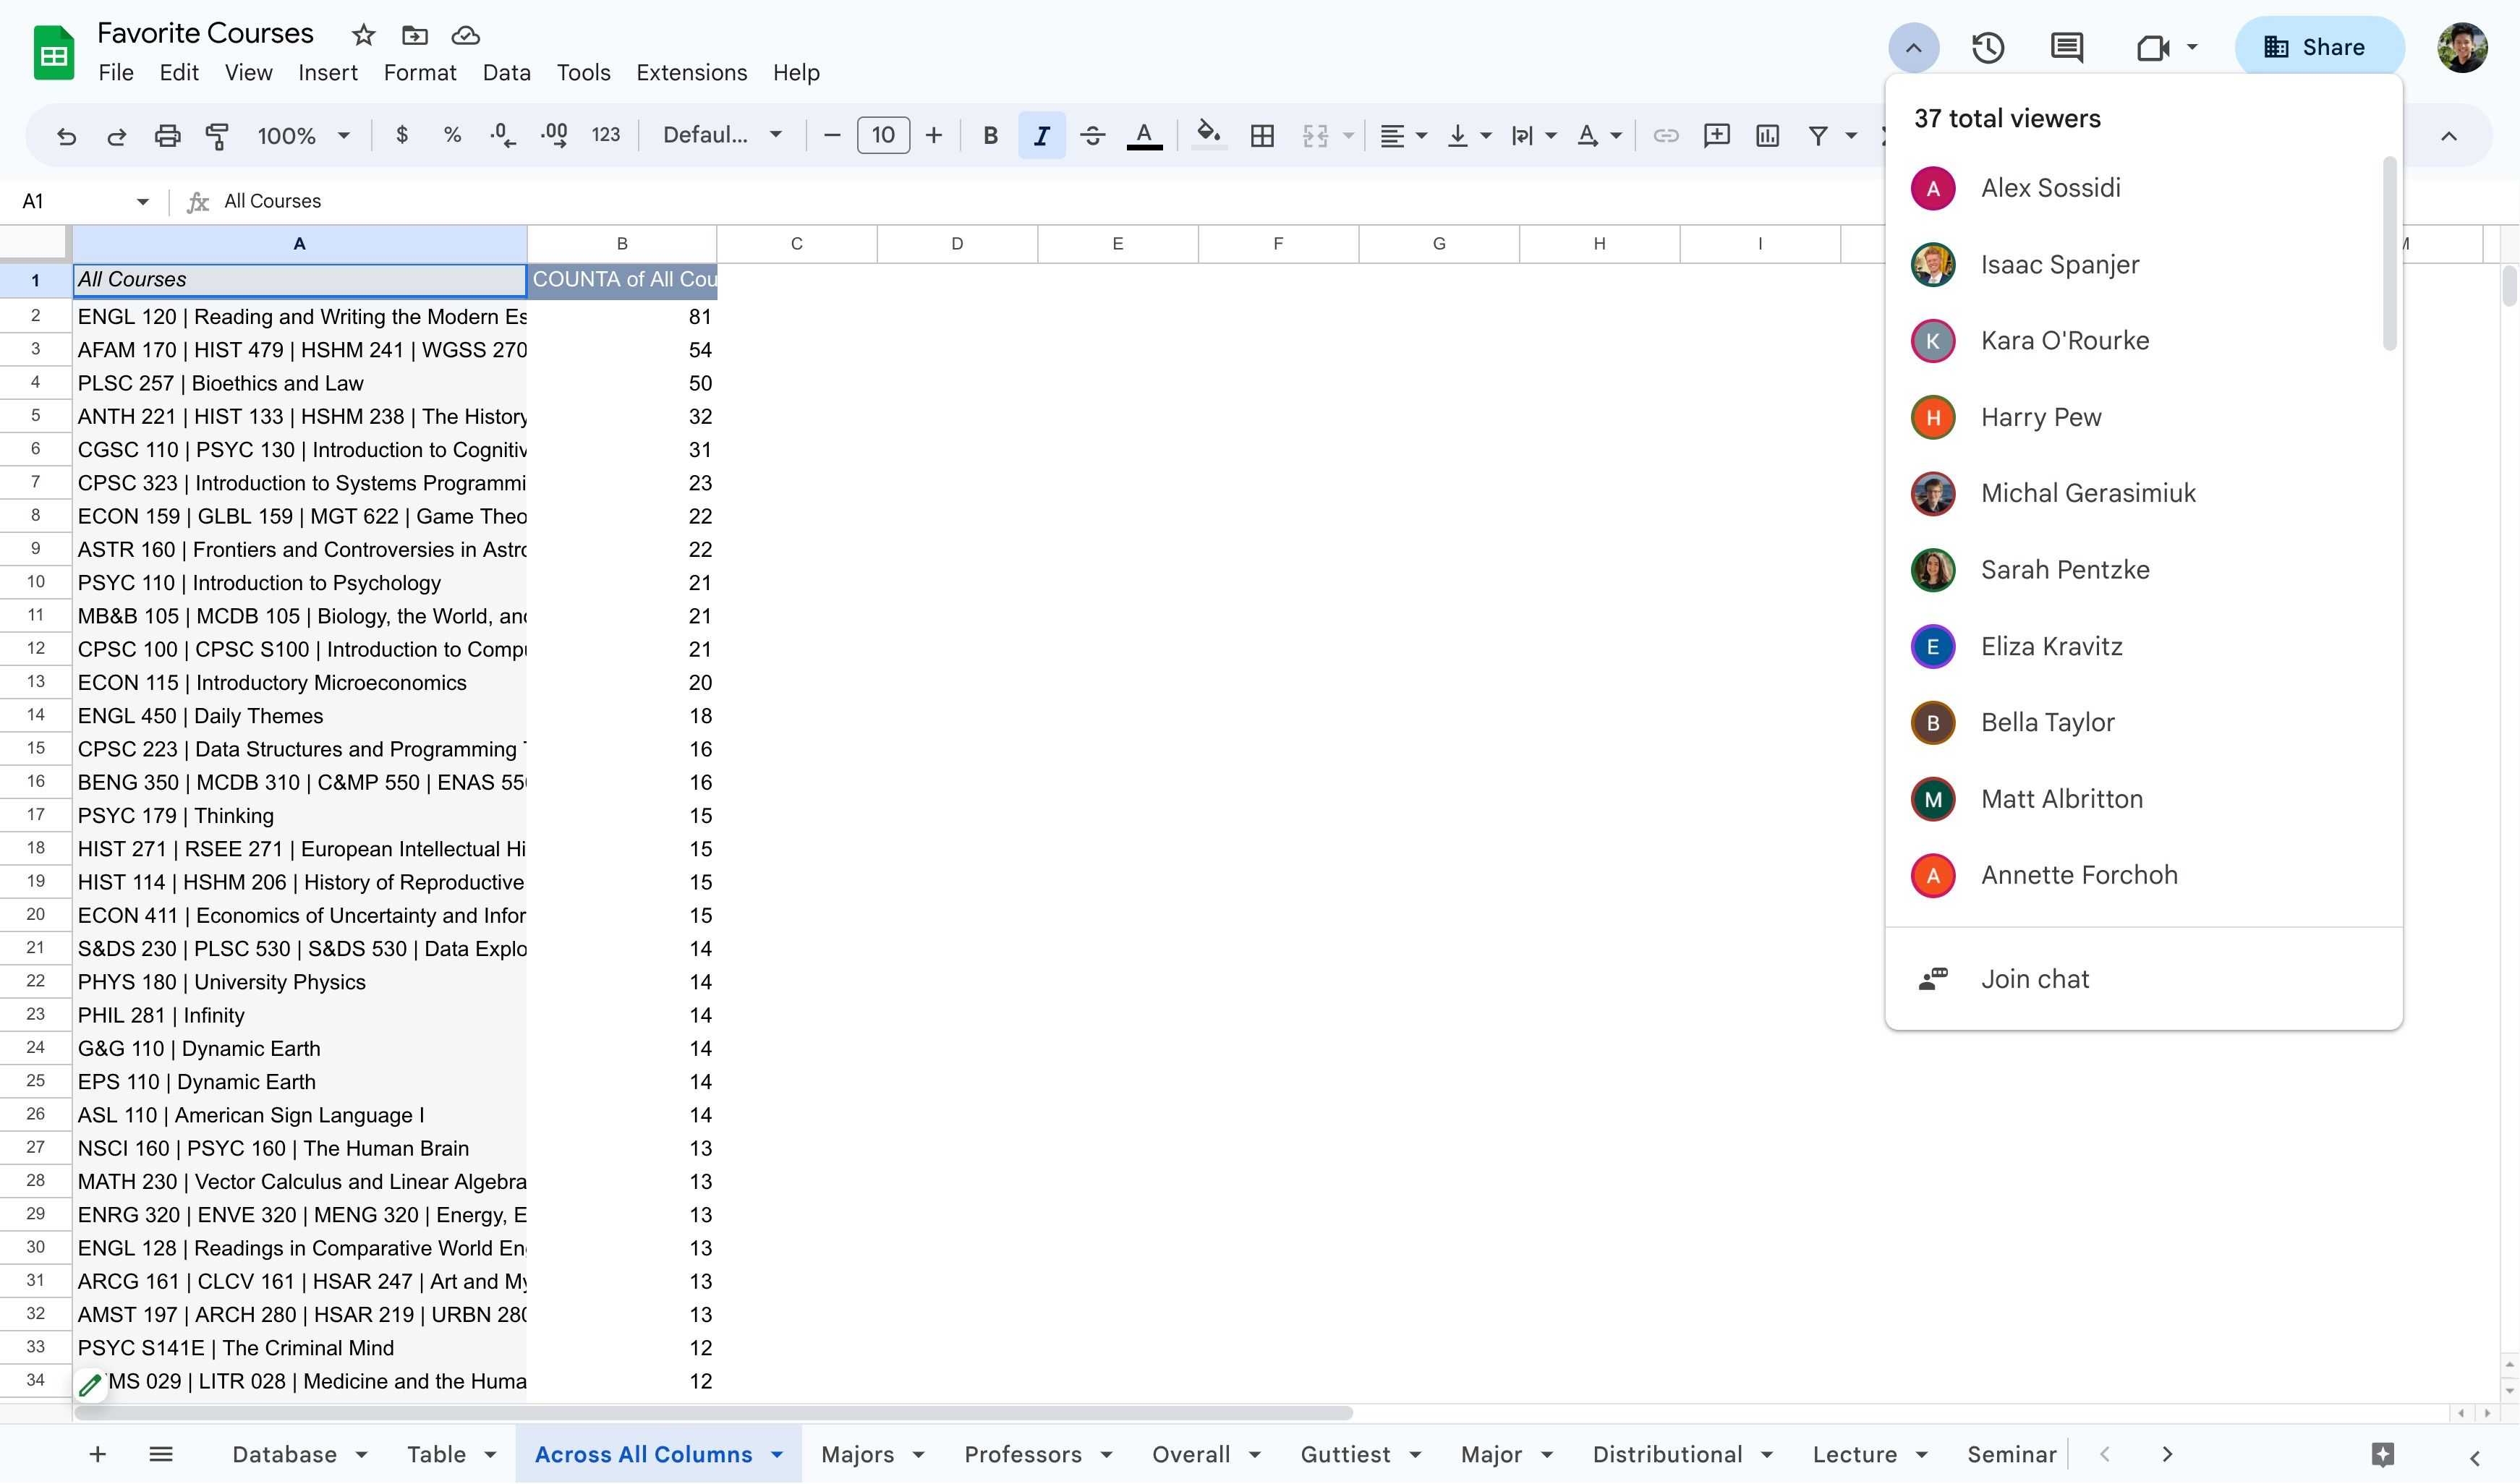Switch to the Professors sheet tab
This screenshot has width=2520, height=1484.
click(1022, 1454)
